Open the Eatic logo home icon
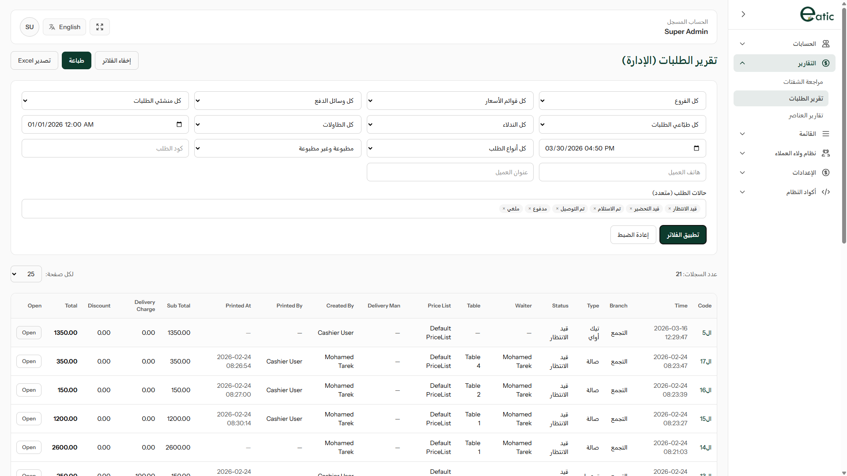 [817, 14]
